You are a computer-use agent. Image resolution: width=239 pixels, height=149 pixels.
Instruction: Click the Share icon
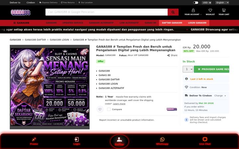click(168, 55)
